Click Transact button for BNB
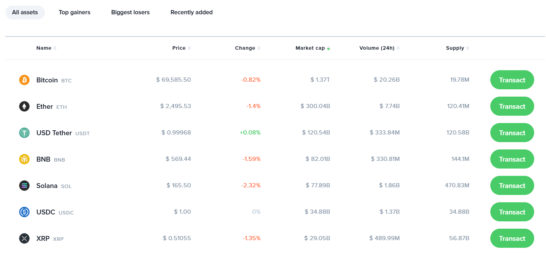The height and width of the screenshot is (253, 546). pos(512,159)
